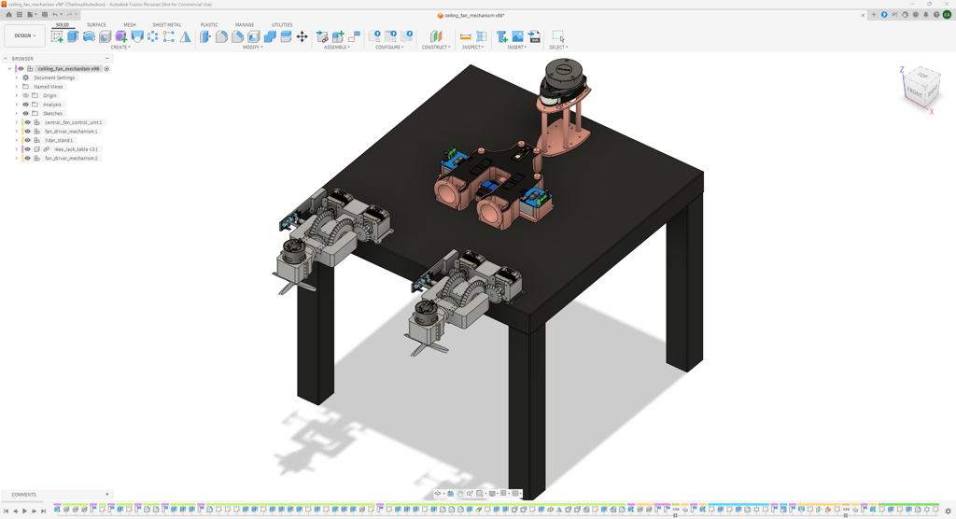Hide fan_driver_mechanism:2 component

click(x=27, y=159)
